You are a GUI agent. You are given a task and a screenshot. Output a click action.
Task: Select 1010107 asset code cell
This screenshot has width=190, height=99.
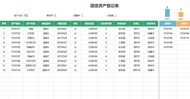coord(16,56)
